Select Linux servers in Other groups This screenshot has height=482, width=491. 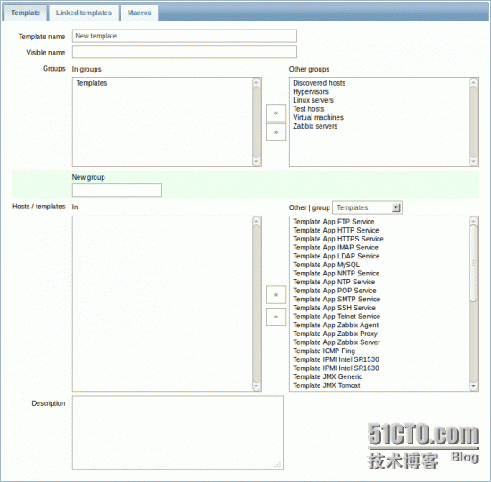(x=313, y=100)
